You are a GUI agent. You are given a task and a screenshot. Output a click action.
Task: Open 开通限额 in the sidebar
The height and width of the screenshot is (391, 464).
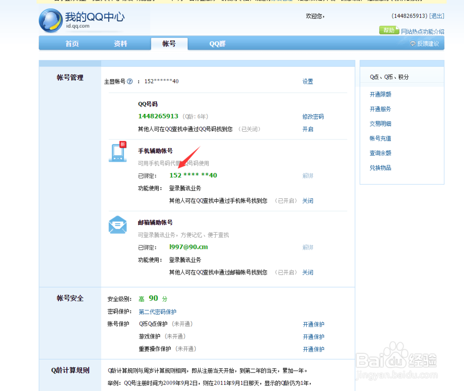coord(380,95)
